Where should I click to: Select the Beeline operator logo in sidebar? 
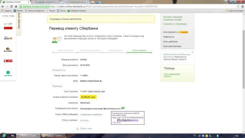click(8, 49)
